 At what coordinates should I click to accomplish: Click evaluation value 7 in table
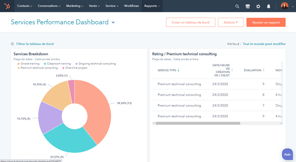(263, 105)
